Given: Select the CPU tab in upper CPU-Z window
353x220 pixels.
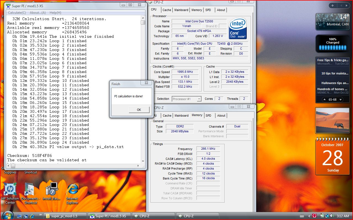Looking at the screenshot, I should pos(154,10).
